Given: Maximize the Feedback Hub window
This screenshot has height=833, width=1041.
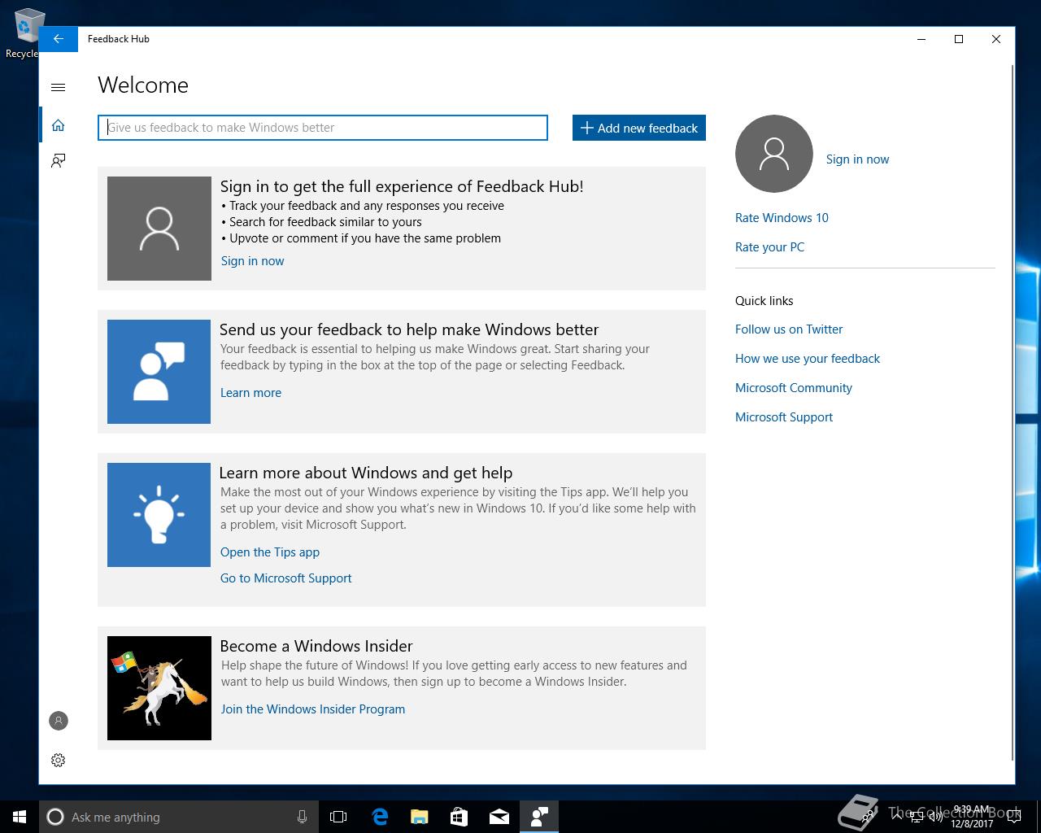Looking at the screenshot, I should tap(959, 39).
